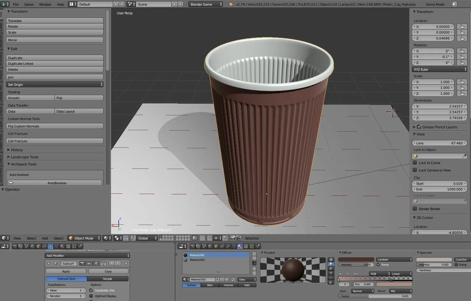Image resolution: width=471 pixels, height=301 pixels.
Task: Toggle the Render Border checkbox
Action: [415, 209]
